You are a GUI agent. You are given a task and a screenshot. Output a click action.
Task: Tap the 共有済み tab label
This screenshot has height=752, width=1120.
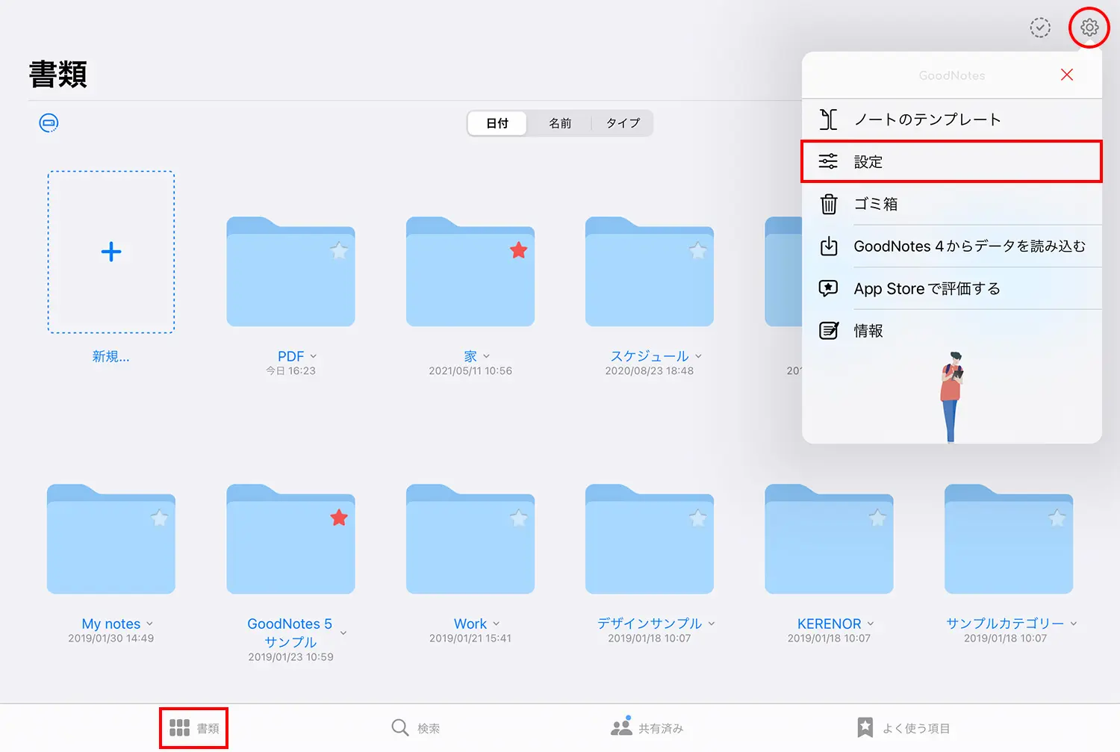pyautogui.click(x=661, y=728)
